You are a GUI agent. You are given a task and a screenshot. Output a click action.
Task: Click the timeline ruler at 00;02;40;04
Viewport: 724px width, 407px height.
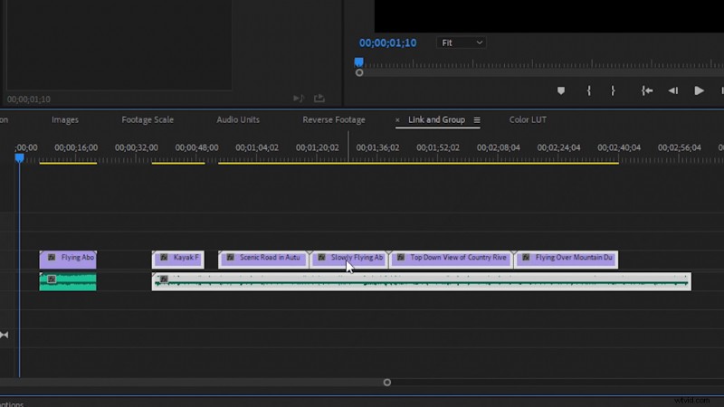tap(619, 147)
